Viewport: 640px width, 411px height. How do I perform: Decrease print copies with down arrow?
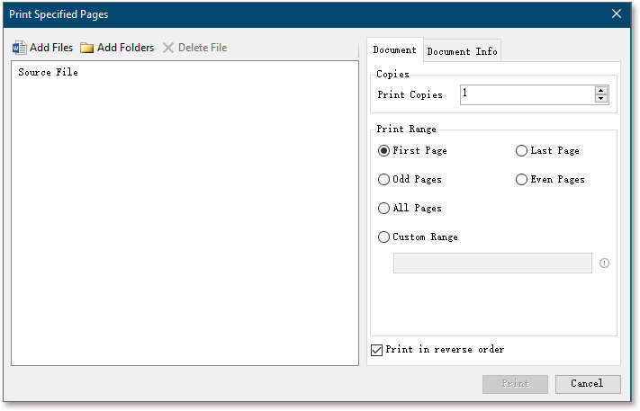[x=600, y=99]
